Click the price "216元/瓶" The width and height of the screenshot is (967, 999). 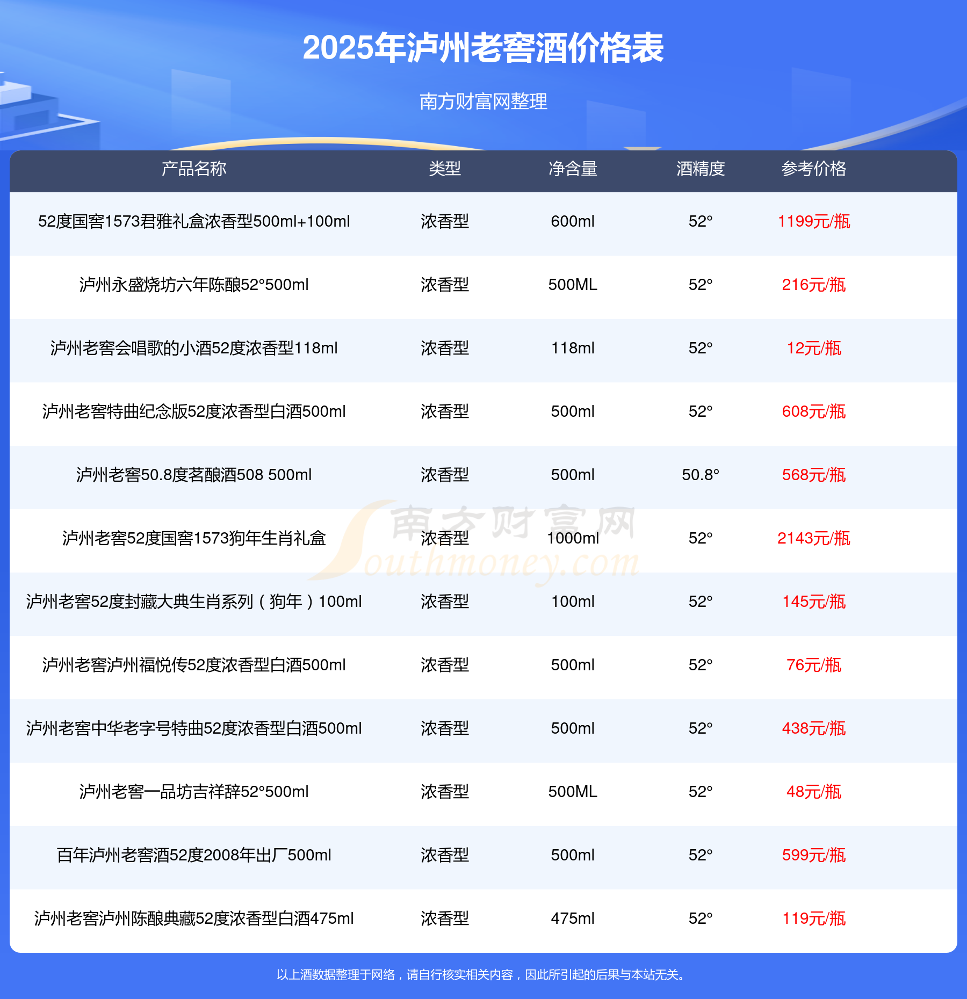pos(814,285)
